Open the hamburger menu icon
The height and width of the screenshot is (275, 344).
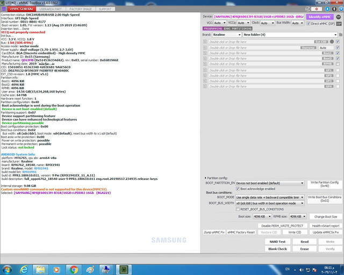(x=4, y=9)
